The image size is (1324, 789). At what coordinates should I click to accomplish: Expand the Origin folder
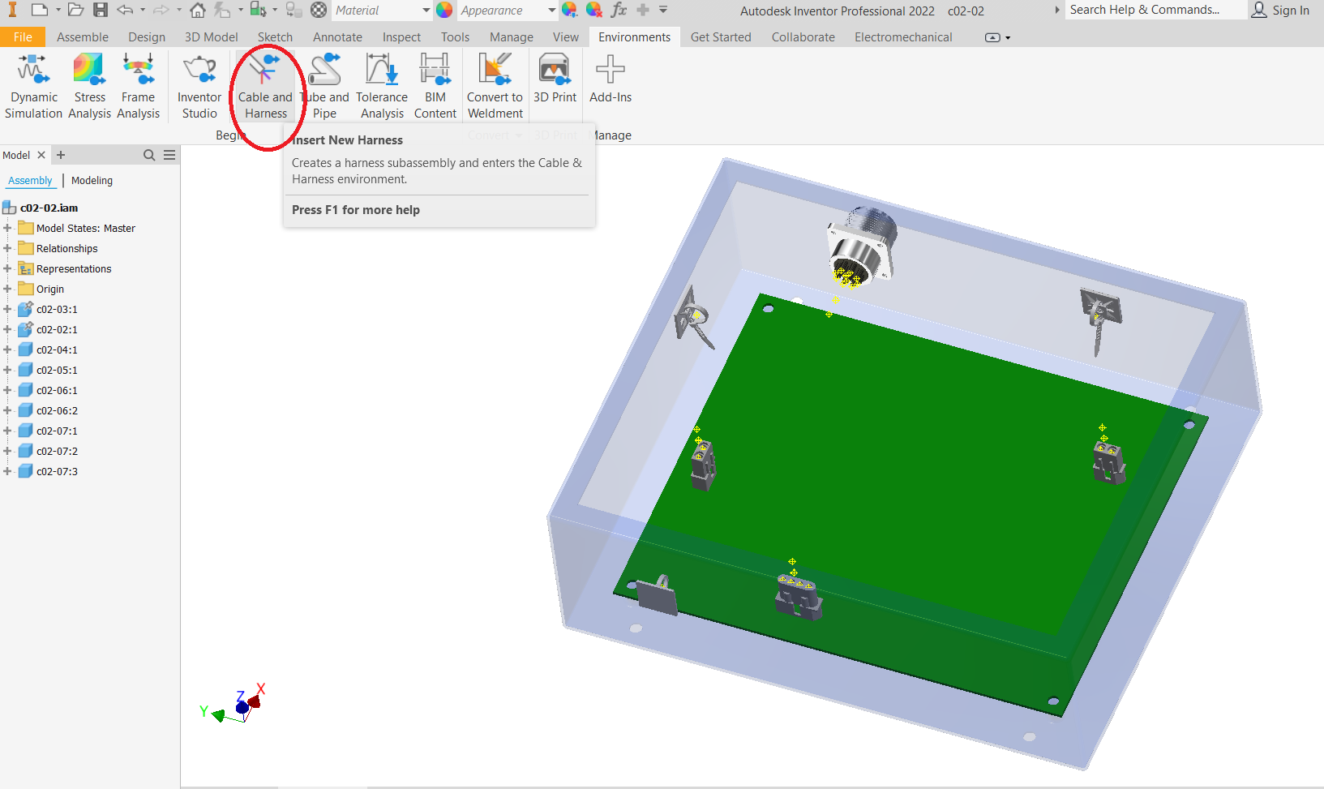(x=7, y=289)
